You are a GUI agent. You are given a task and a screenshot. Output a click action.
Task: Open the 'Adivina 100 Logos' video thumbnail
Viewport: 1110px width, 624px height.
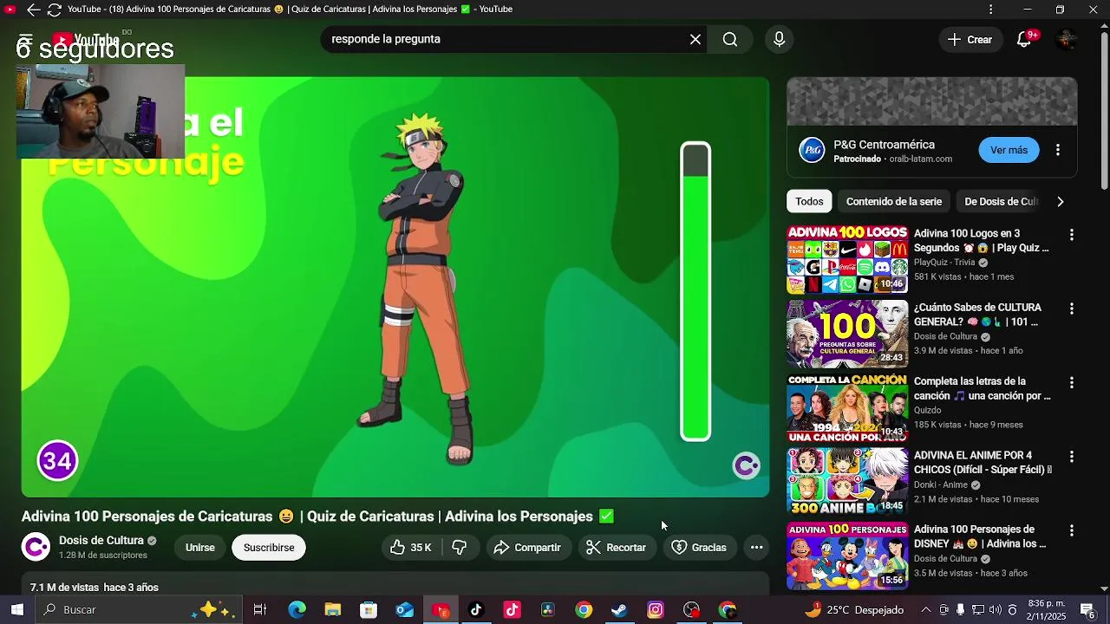tap(847, 260)
